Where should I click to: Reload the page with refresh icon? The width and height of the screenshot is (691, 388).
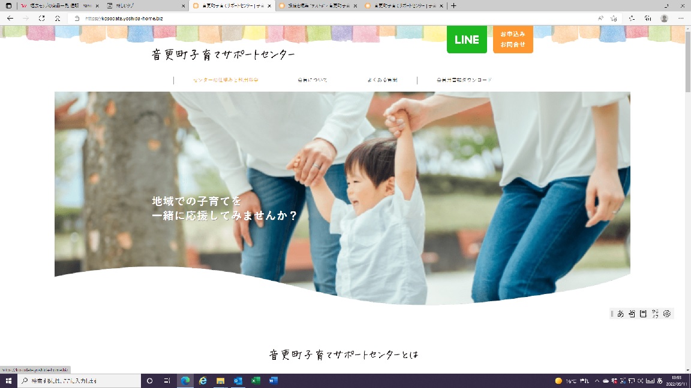pyautogui.click(x=41, y=19)
